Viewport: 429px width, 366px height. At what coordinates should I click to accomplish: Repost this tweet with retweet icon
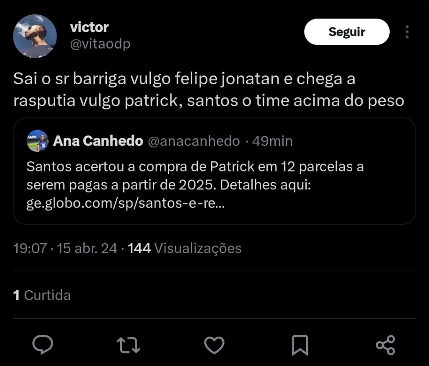128,345
